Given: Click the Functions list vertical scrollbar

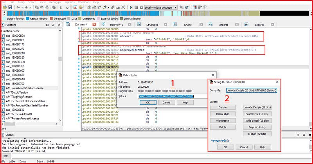Looking at the screenshot, I should [x=60, y=75].
